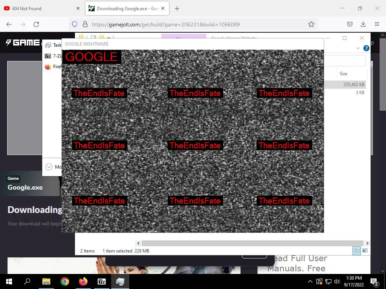Select the Task Manager row icon
Viewport: 386px width, 289px height.
pos(48,45)
